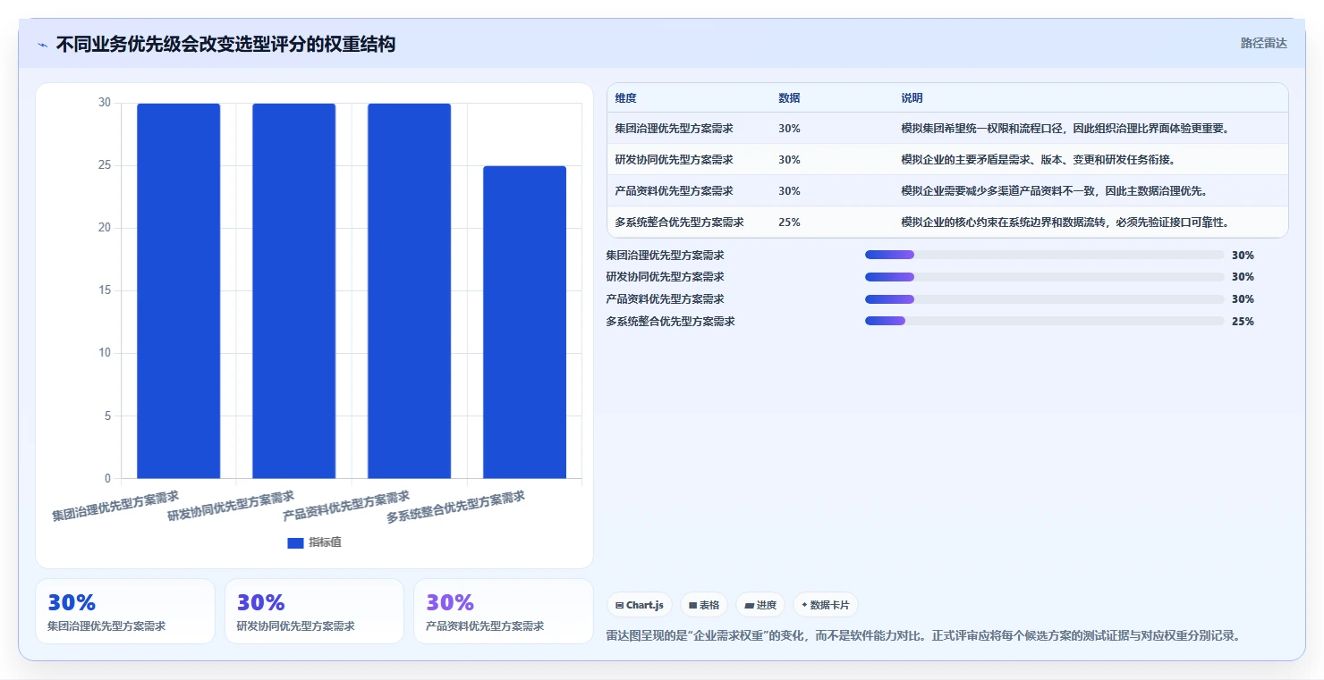Open the 30% 研发协同优先型方案需求 data card
1324x680 pixels.
tap(314, 611)
